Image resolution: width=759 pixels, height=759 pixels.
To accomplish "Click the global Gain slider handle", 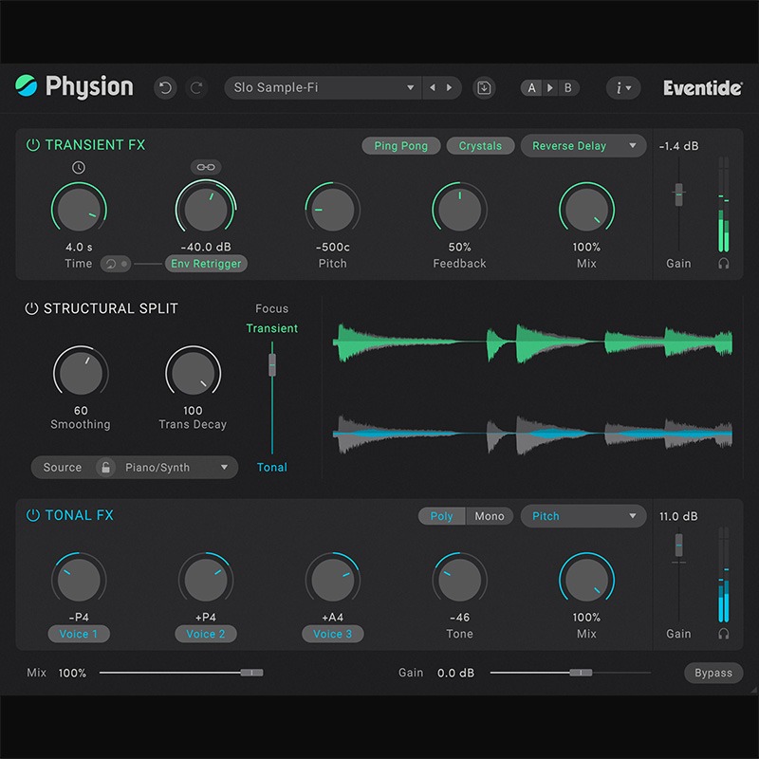I will [581, 673].
